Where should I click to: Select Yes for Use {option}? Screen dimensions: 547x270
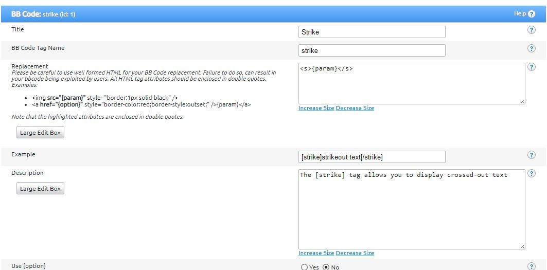[x=304, y=267]
